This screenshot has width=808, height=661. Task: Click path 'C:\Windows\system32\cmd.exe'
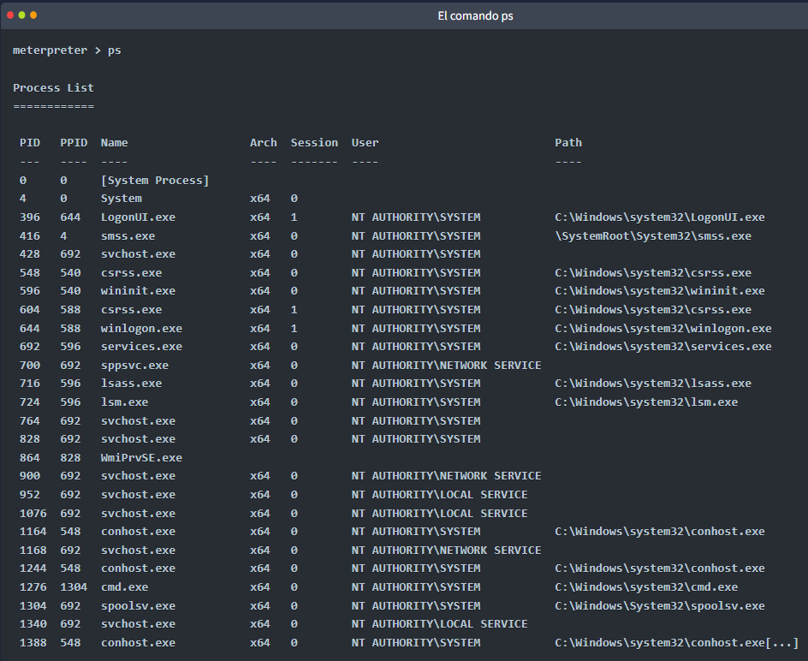tap(646, 587)
